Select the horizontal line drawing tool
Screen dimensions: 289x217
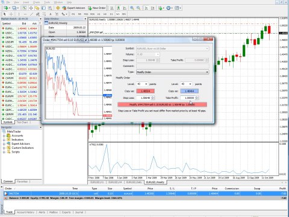pyautogui.click(x=25, y=14)
